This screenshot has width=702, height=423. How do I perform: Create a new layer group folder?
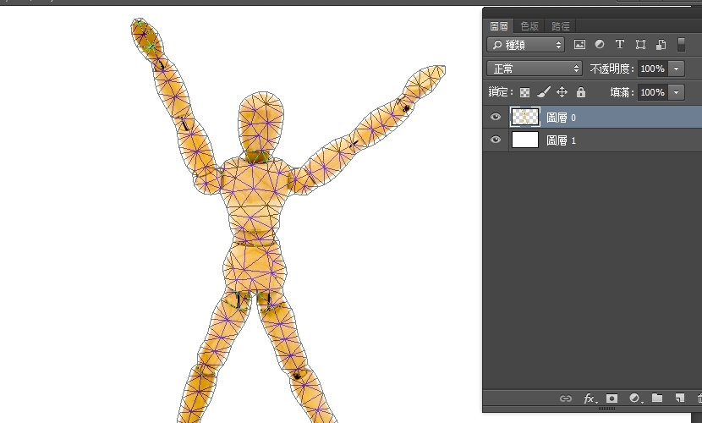click(x=657, y=398)
